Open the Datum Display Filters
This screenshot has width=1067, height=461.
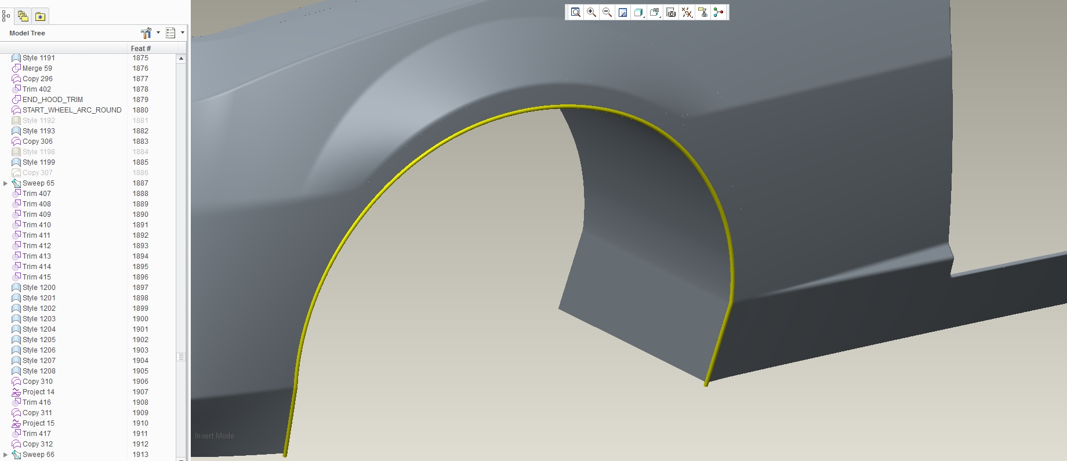pyautogui.click(x=687, y=12)
